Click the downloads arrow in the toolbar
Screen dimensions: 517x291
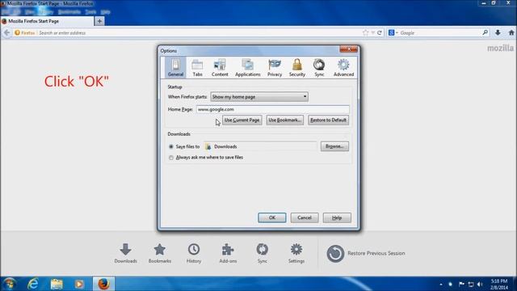pos(498,32)
